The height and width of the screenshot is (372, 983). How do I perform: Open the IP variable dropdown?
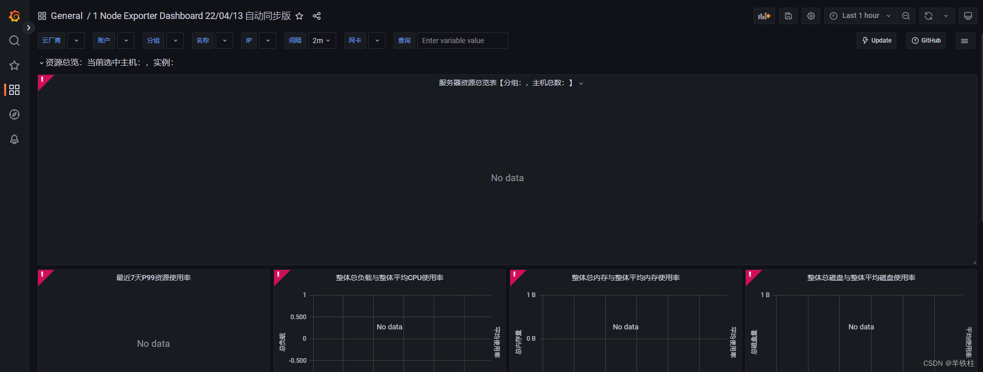click(x=268, y=41)
